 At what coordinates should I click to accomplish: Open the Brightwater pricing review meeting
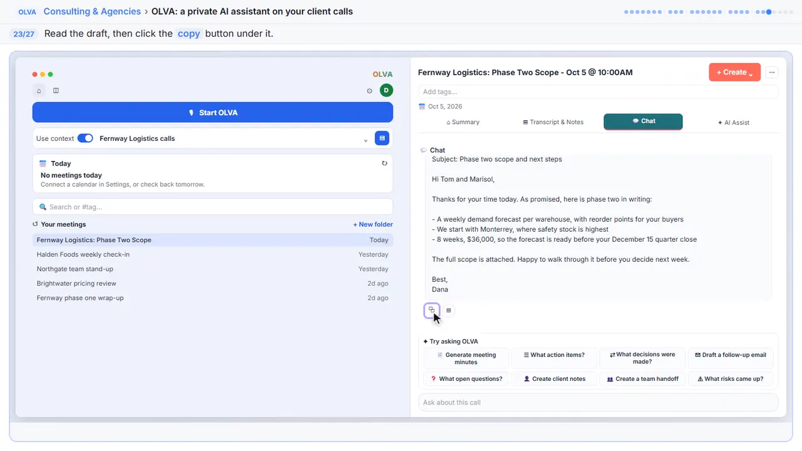pos(213,283)
